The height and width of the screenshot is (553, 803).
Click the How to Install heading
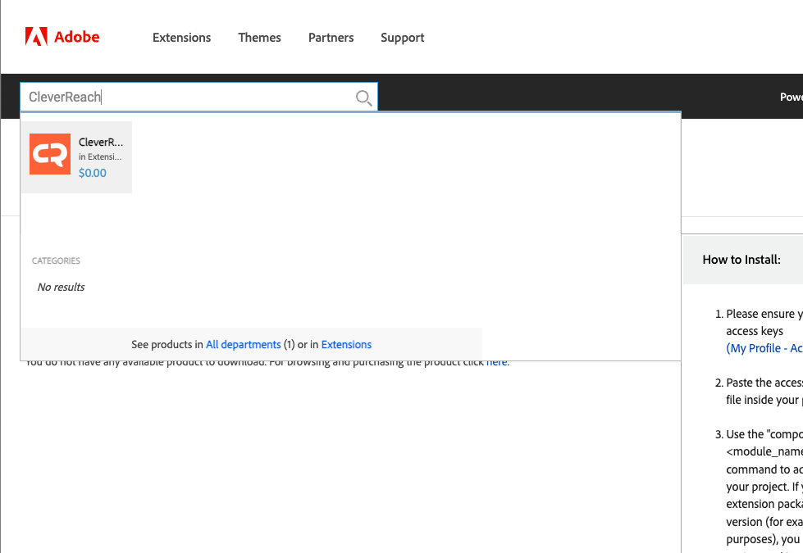point(741,260)
